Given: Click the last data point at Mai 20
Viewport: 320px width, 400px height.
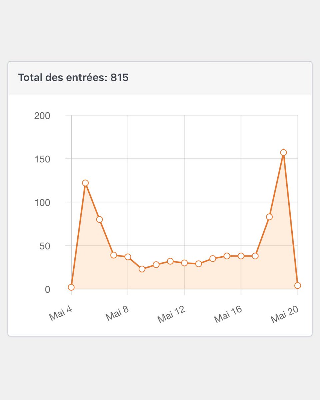Looking at the screenshot, I should tap(298, 285).
